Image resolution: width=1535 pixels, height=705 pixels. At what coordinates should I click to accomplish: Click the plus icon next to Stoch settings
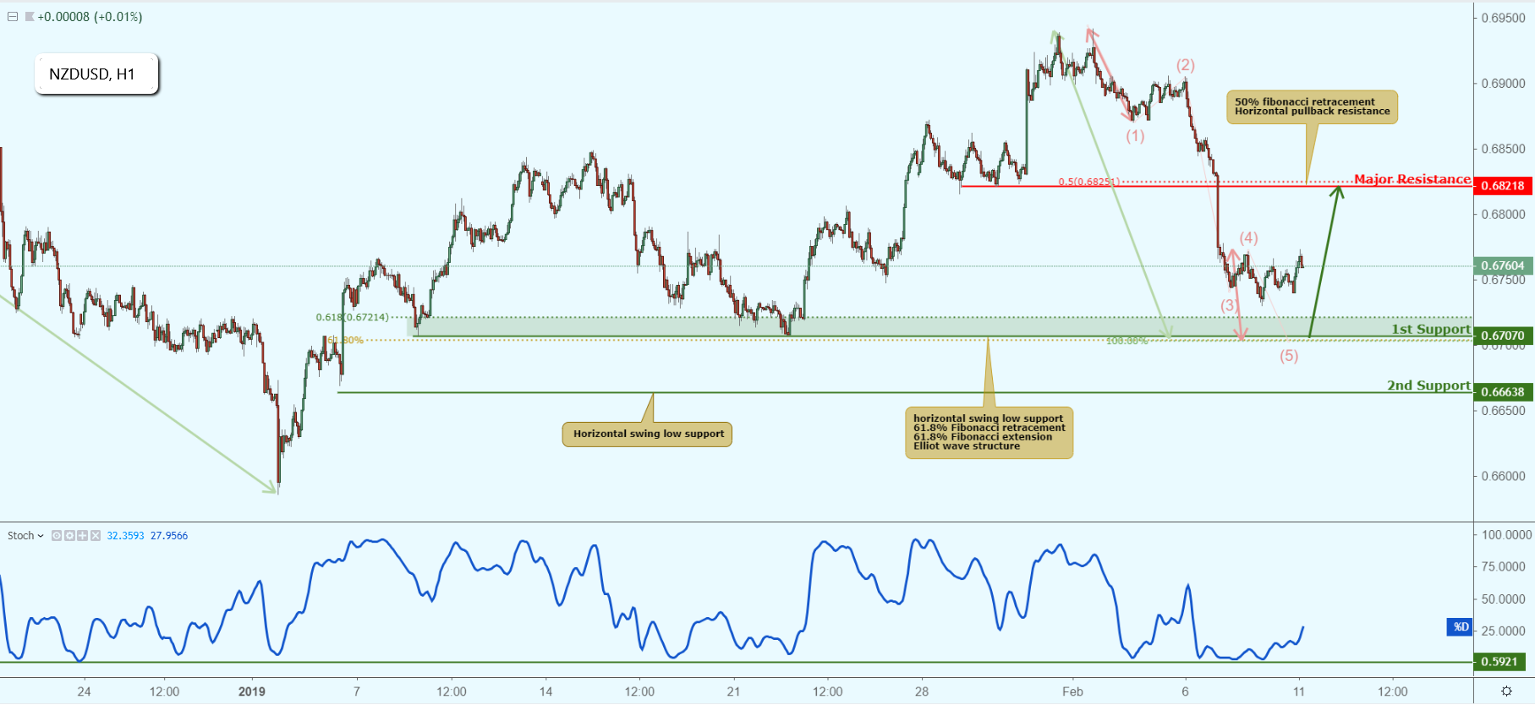(x=82, y=536)
